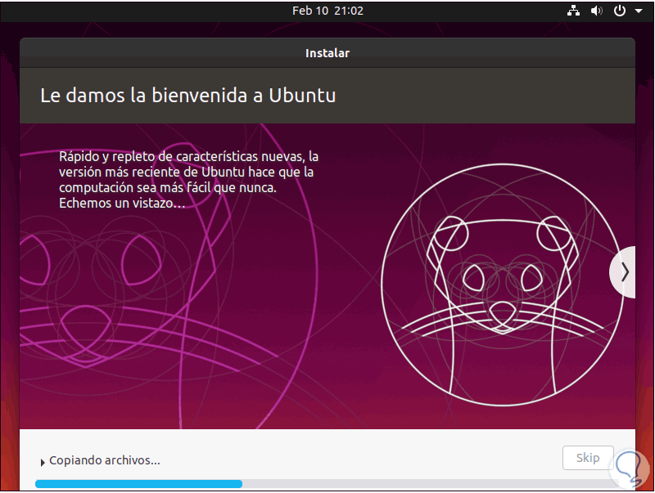Click the 'Le damos la bienvenida a Ubuntu' heading
The width and height of the screenshot is (655, 493).
(188, 96)
